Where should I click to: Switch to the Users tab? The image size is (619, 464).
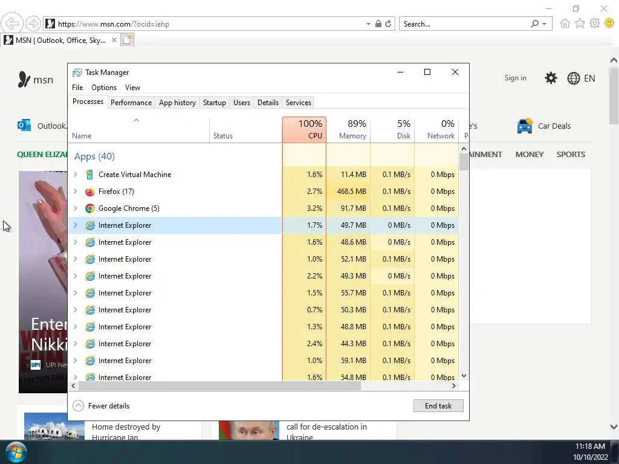[242, 103]
